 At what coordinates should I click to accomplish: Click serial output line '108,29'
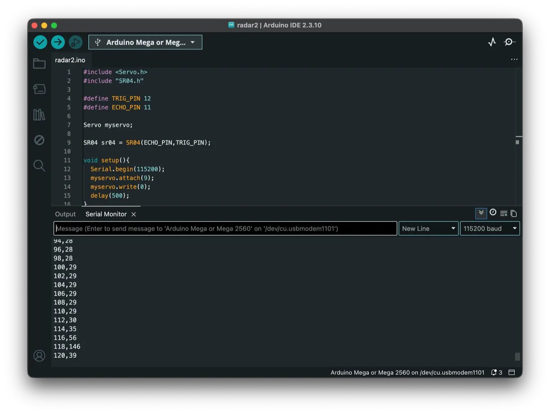tap(65, 303)
